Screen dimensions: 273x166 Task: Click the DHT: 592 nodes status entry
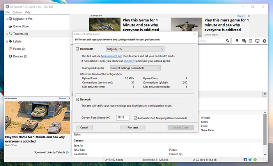click(114, 160)
